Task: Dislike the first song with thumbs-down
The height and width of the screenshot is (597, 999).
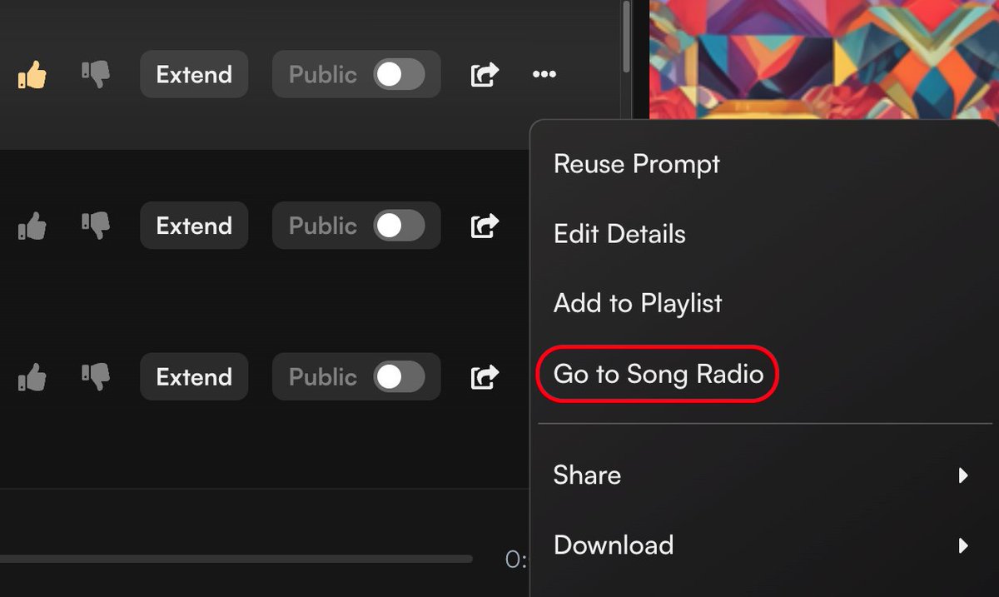Action: point(96,75)
